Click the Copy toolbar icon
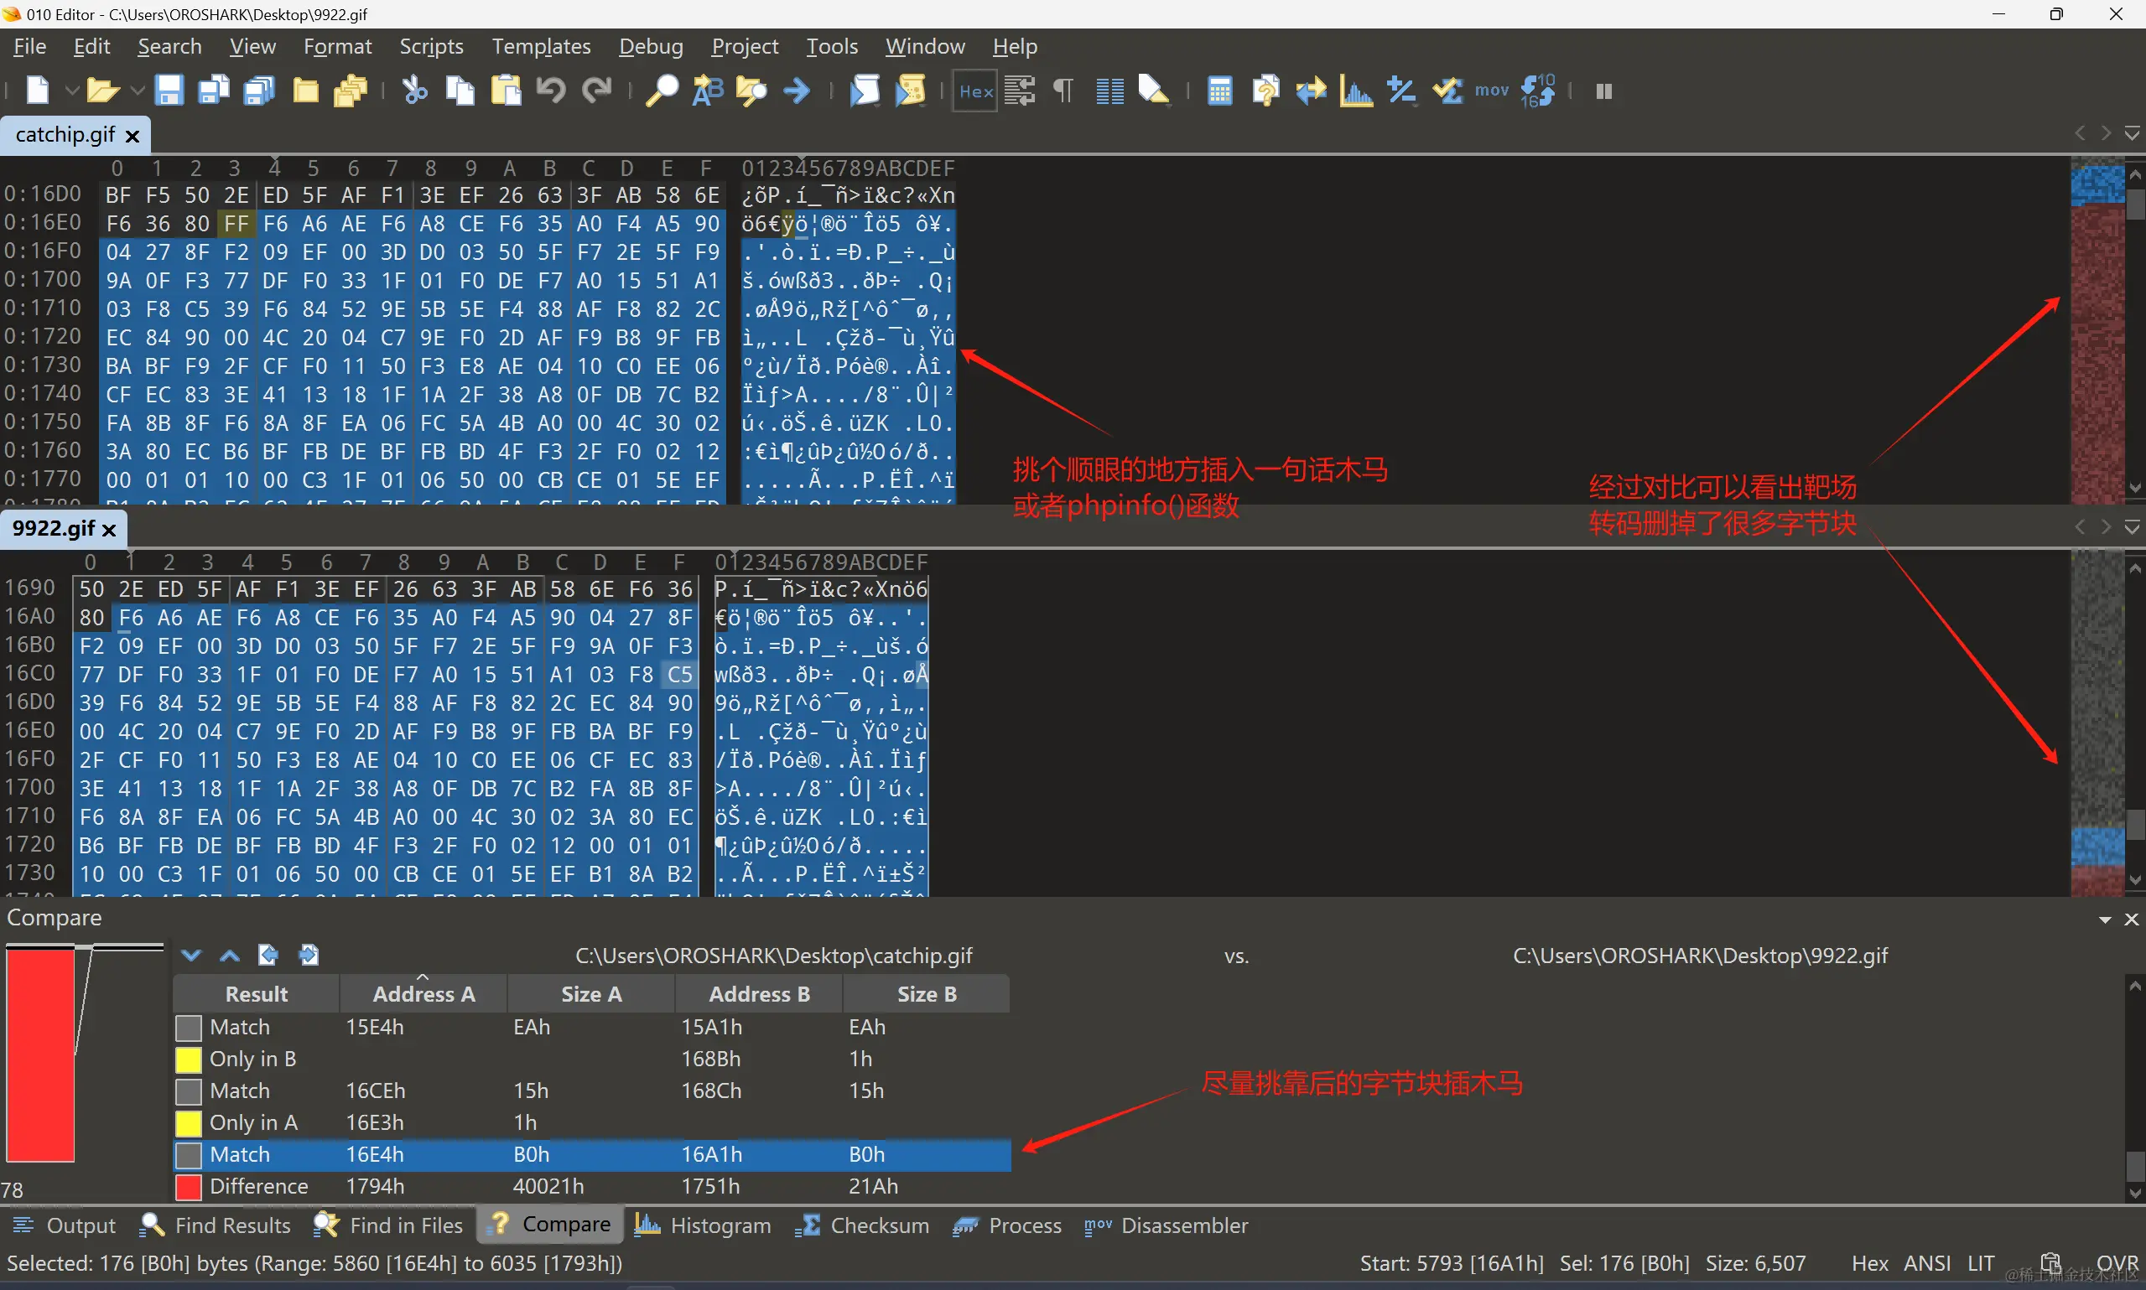Viewport: 2146px width, 1290px height. 460,91
